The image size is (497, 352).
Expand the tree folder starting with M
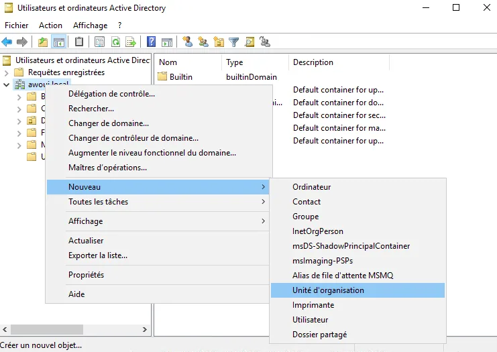[x=19, y=145]
